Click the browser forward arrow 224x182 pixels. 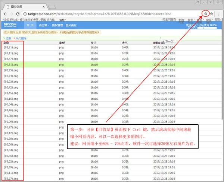pos(12,14)
